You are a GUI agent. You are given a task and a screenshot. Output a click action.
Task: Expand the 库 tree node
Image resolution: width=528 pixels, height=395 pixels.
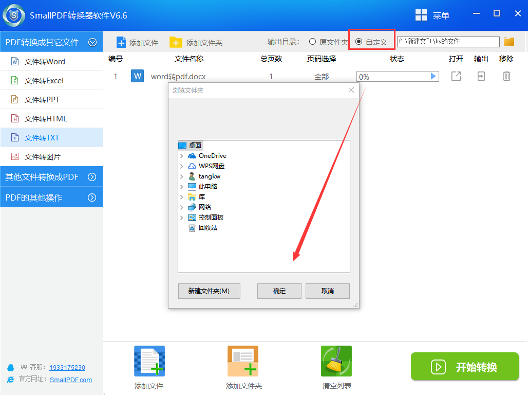[x=181, y=197]
